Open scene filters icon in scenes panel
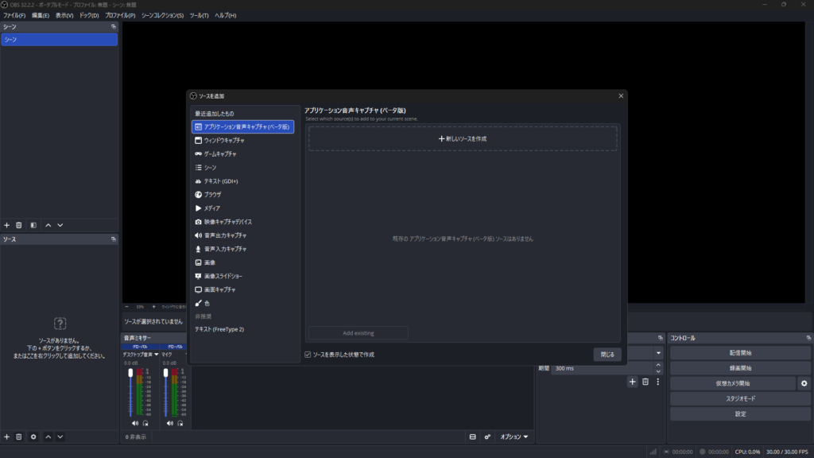The height and width of the screenshot is (458, 814). pyautogui.click(x=33, y=225)
